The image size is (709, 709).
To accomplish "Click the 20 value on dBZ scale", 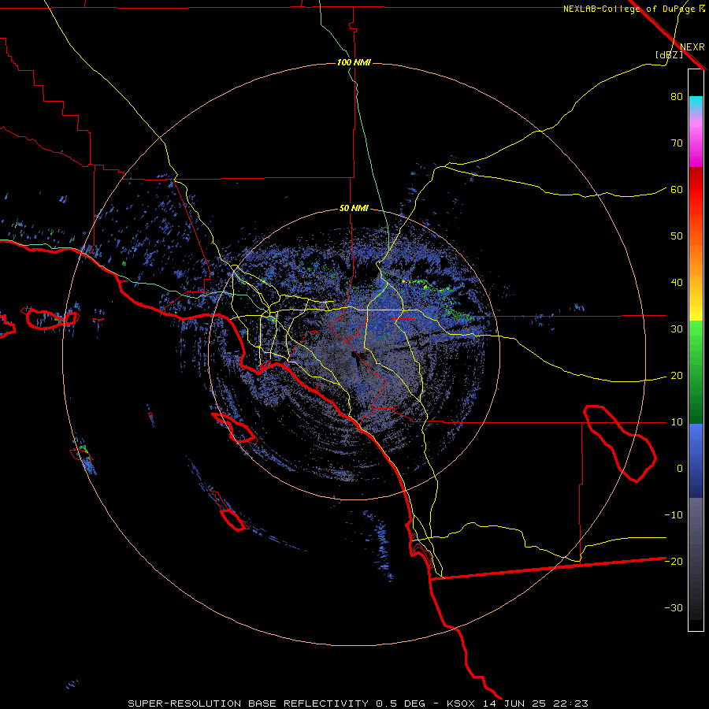I will click(677, 376).
